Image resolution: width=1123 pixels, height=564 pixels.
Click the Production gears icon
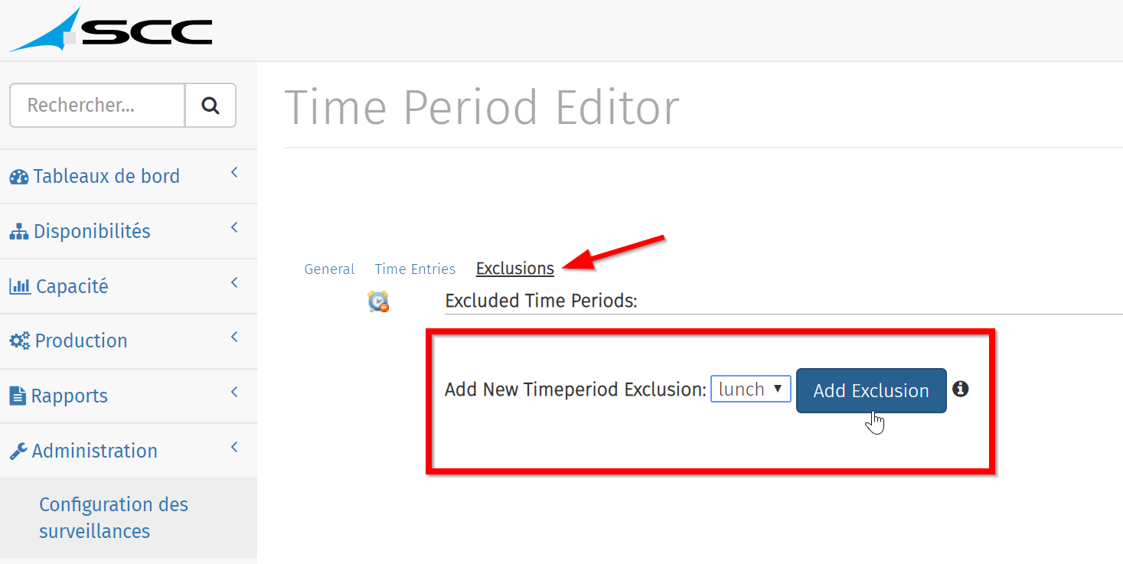tap(20, 341)
